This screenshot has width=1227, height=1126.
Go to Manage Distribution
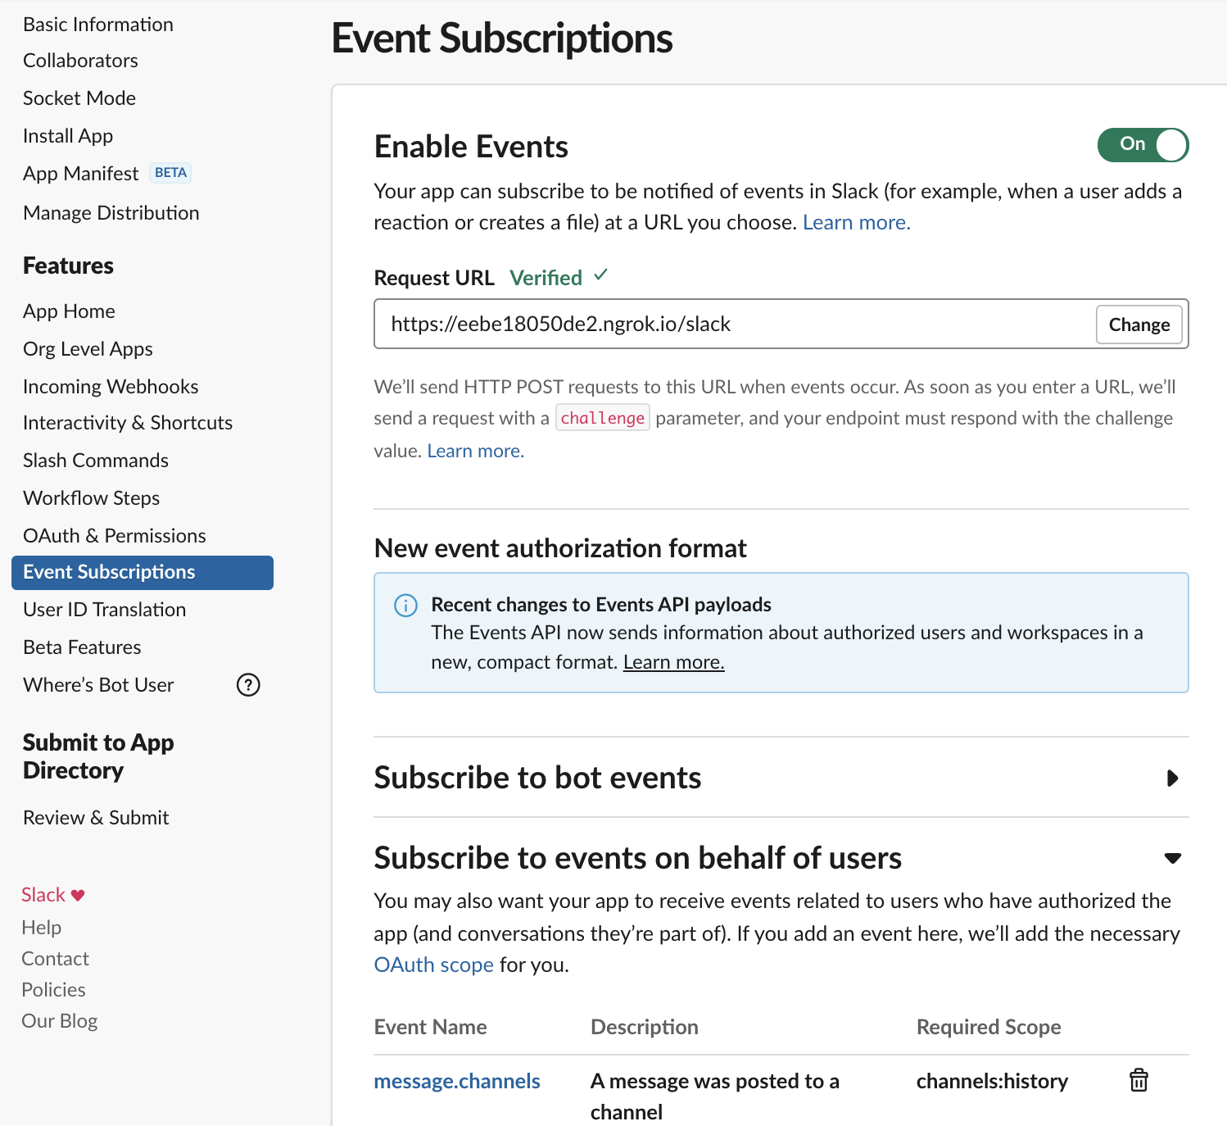pos(111,213)
